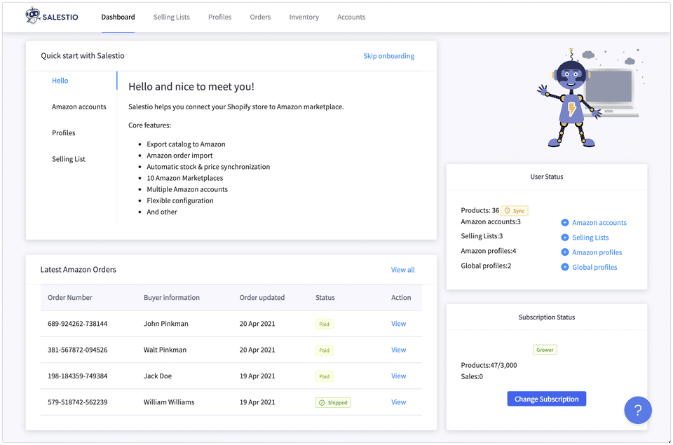Viewport: 673px width, 445px height.
Task: Select the Profiles onboarding step
Action: [x=64, y=133]
